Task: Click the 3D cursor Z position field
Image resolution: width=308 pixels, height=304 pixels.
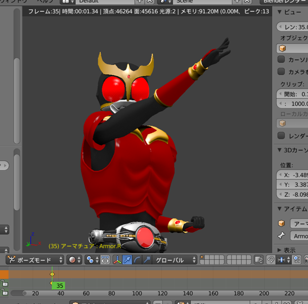Action: (292, 194)
